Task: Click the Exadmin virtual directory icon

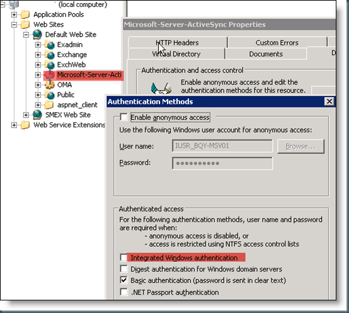Action: 50,45
